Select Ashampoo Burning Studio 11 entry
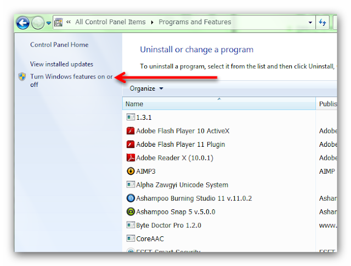351x266 pixels. [x=194, y=198]
